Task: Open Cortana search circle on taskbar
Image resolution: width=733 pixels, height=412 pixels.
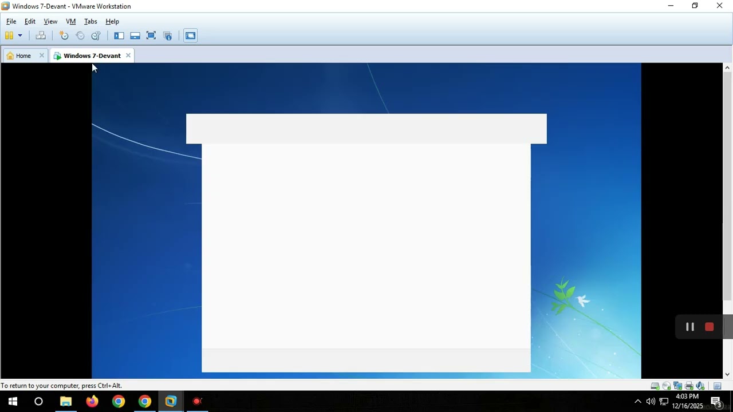Action: click(38, 402)
